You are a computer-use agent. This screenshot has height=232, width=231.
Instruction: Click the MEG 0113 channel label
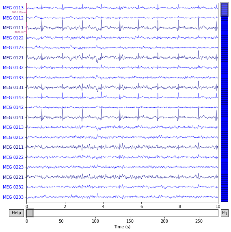point(13,8)
